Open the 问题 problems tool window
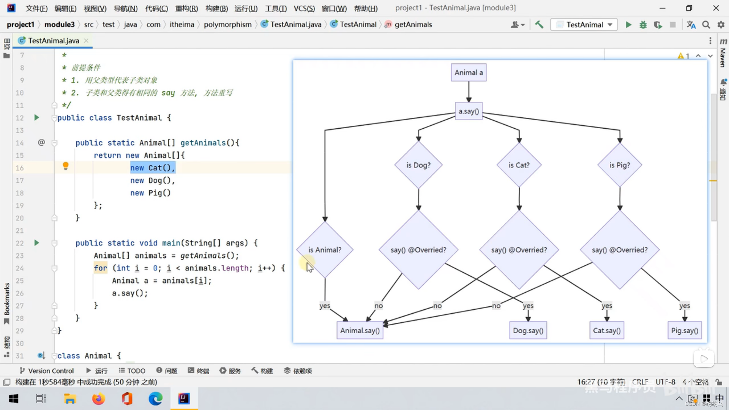Screen dimensions: 729x410 click(x=167, y=371)
